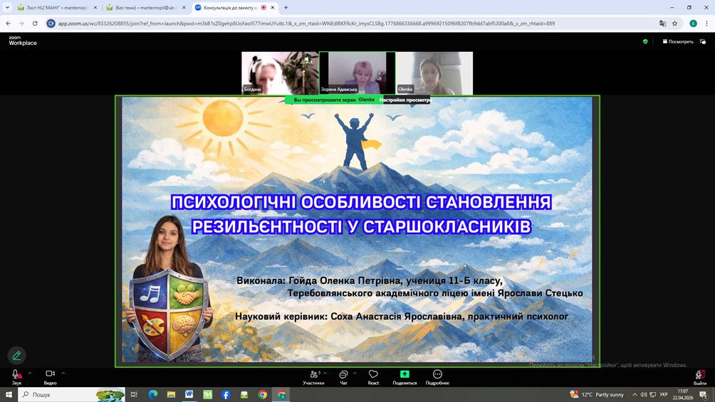The width and height of the screenshot is (715, 402).
Task: Open the tab search dropdown arrow
Action: tap(7, 8)
